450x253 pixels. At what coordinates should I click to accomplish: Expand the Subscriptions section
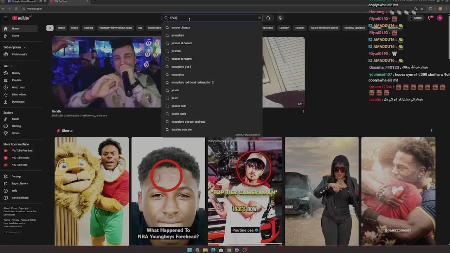point(14,47)
